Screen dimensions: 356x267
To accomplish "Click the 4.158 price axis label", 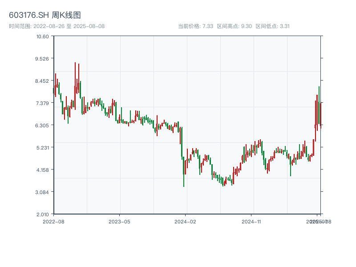I will [x=42, y=170].
